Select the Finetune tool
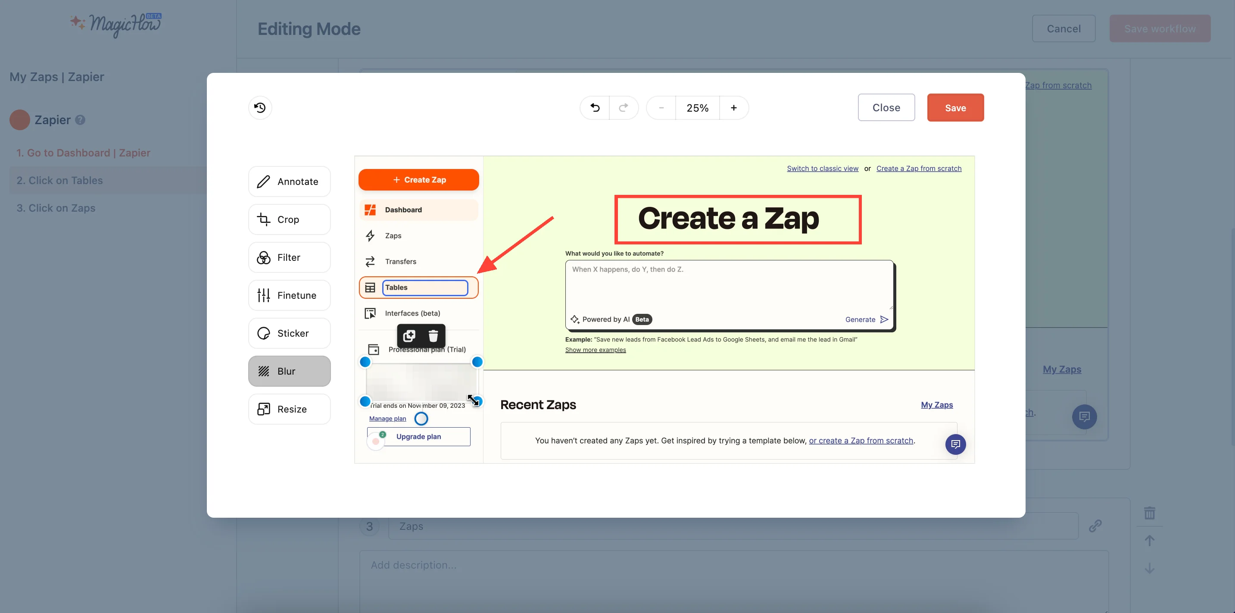This screenshot has width=1235, height=613. point(289,295)
